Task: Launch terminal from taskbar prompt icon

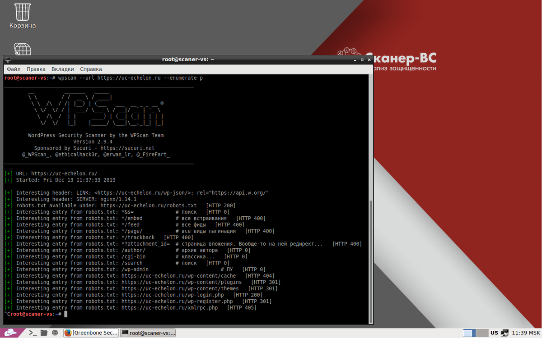Action: point(33,333)
